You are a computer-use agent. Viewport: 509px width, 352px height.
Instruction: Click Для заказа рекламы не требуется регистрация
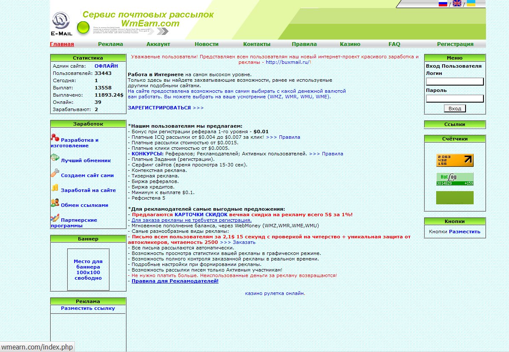(x=191, y=220)
